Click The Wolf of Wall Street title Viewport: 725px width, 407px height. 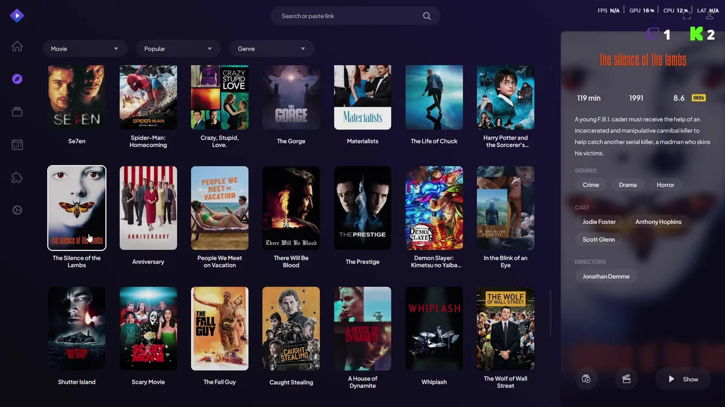pos(506,382)
